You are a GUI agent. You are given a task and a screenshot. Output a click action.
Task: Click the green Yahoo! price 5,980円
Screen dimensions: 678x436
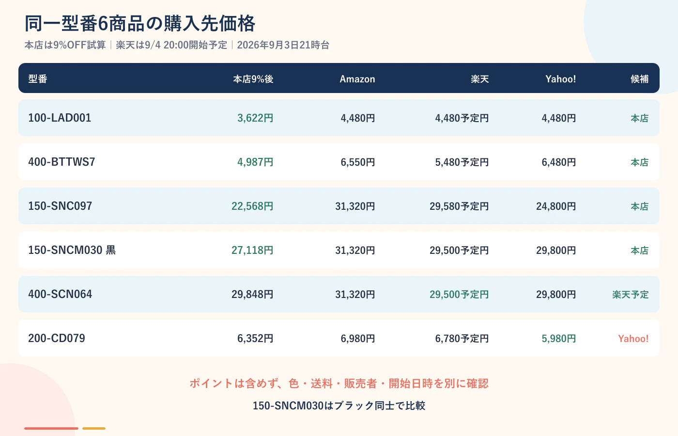pyautogui.click(x=559, y=339)
